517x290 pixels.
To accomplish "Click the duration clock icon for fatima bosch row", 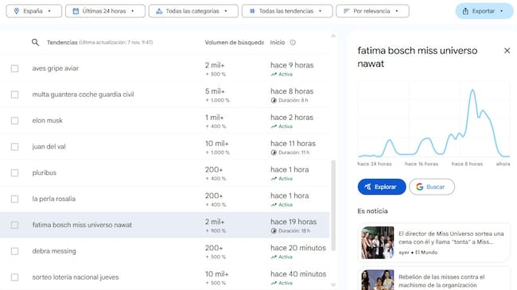I will (274, 231).
